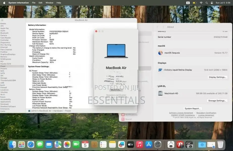Select Storage in System Information sidebar

point(4,78)
